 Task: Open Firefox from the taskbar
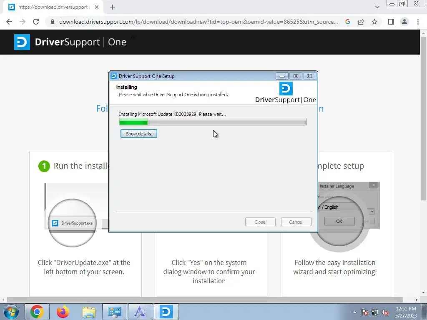point(63,312)
